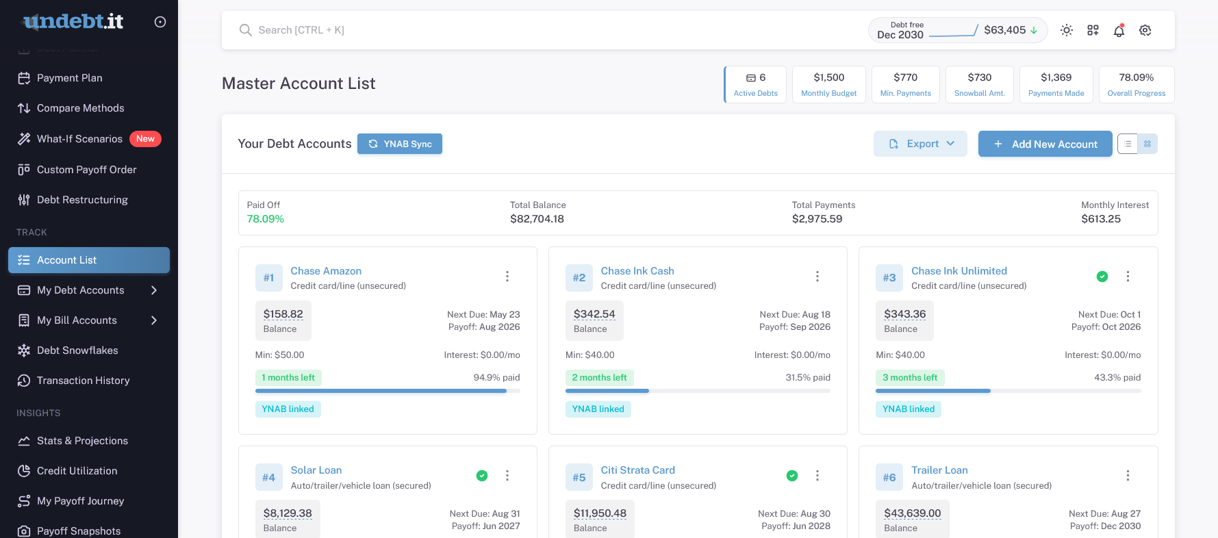Click green check on Solar Loan
Image resolution: width=1218 pixels, height=538 pixels.
coord(482,476)
